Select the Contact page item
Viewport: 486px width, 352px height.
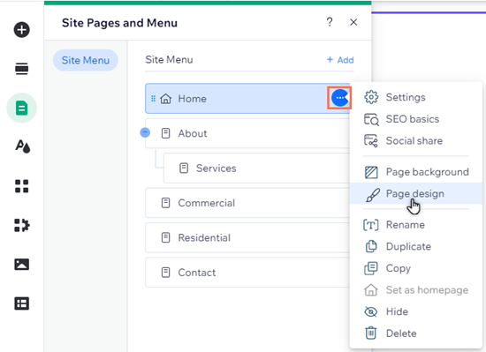pos(247,273)
